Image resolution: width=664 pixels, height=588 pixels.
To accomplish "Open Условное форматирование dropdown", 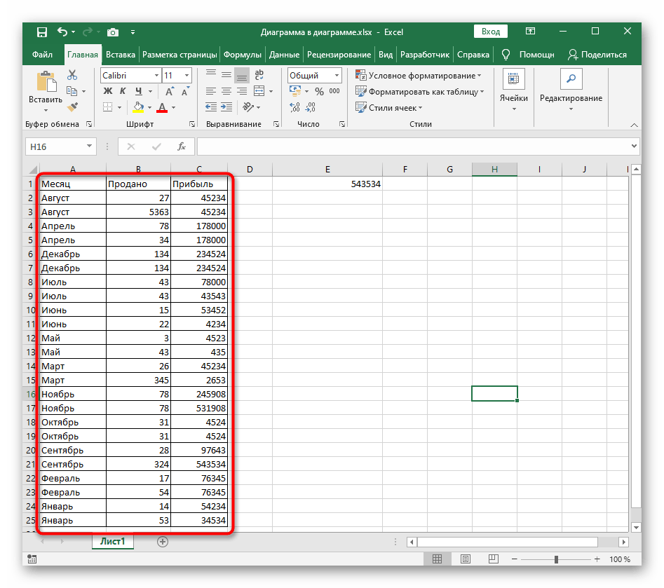I will (x=419, y=76).
